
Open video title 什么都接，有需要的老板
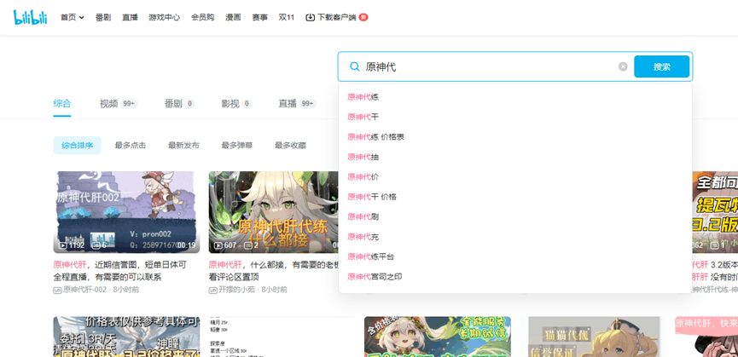274,271
